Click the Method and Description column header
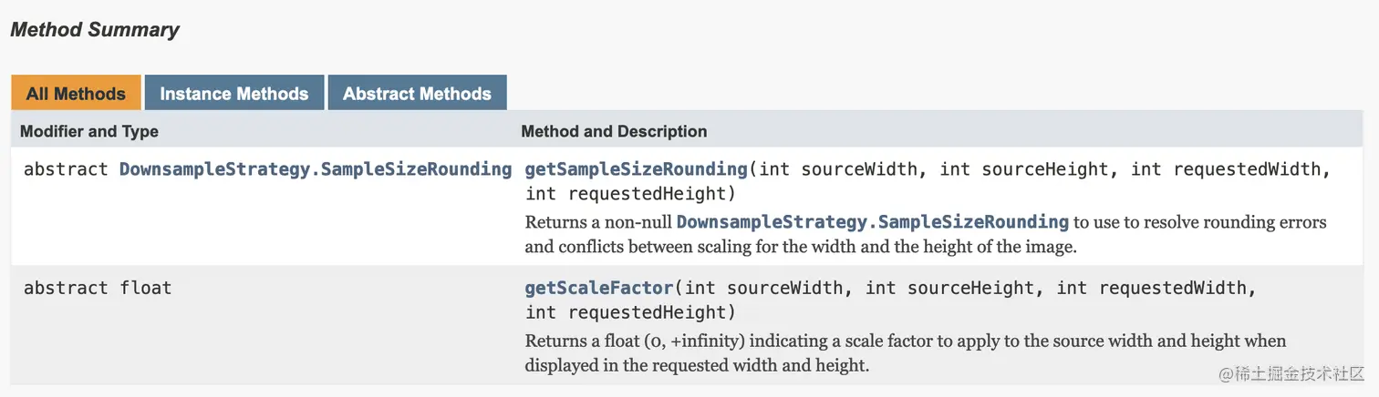Viewport: 1379px width, 397px height. click(x=614, y=132)
